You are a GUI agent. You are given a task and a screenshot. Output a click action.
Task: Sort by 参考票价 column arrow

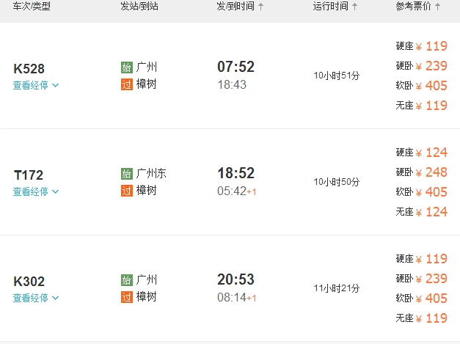pos(438,7)
